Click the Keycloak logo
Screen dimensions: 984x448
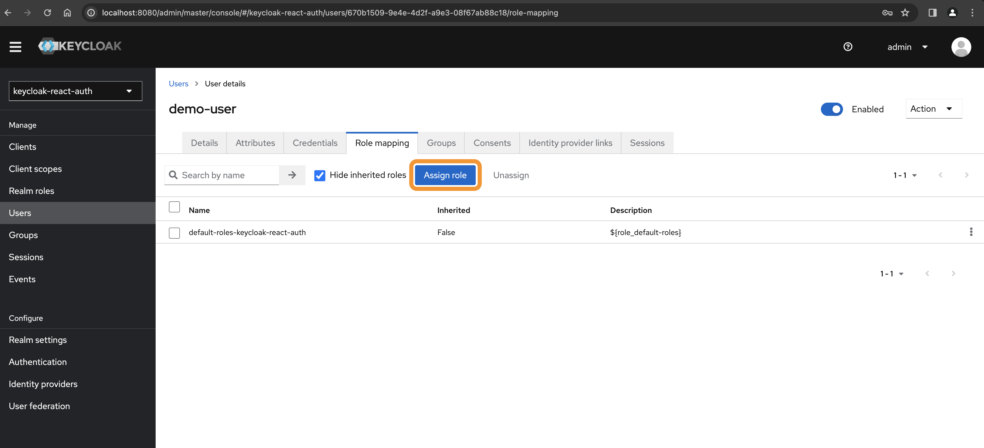click(x=80, y=46)
